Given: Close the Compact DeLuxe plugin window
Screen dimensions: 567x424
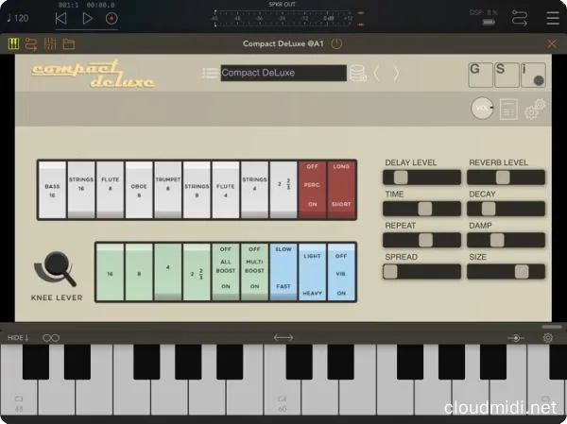Looking at the screenshot, I should coord(552,43).
